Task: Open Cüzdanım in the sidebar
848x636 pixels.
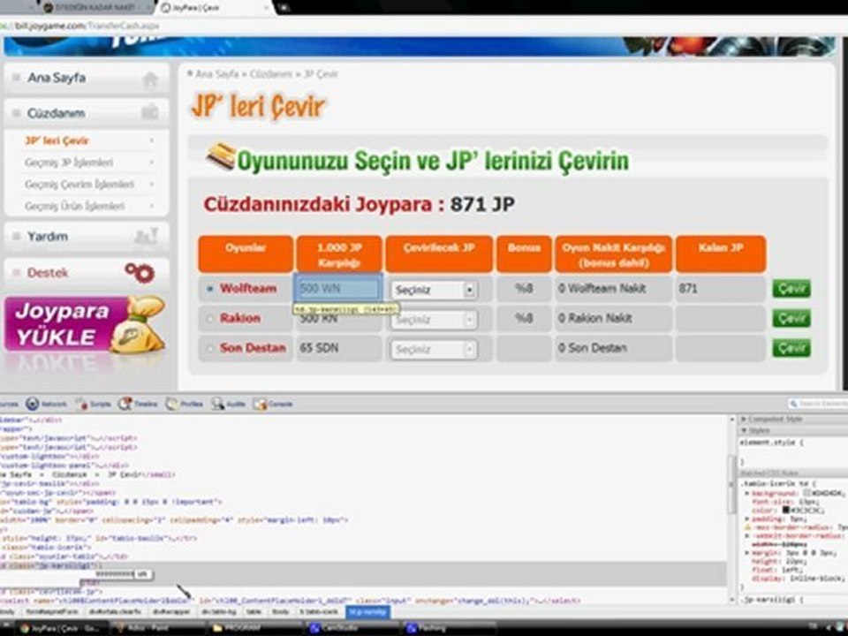Action: 87,112
